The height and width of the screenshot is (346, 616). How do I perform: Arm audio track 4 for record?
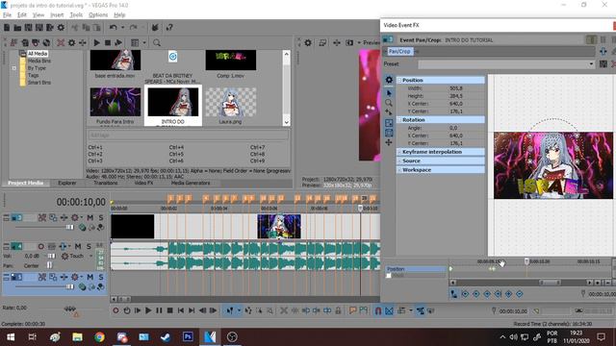[40, 246]
